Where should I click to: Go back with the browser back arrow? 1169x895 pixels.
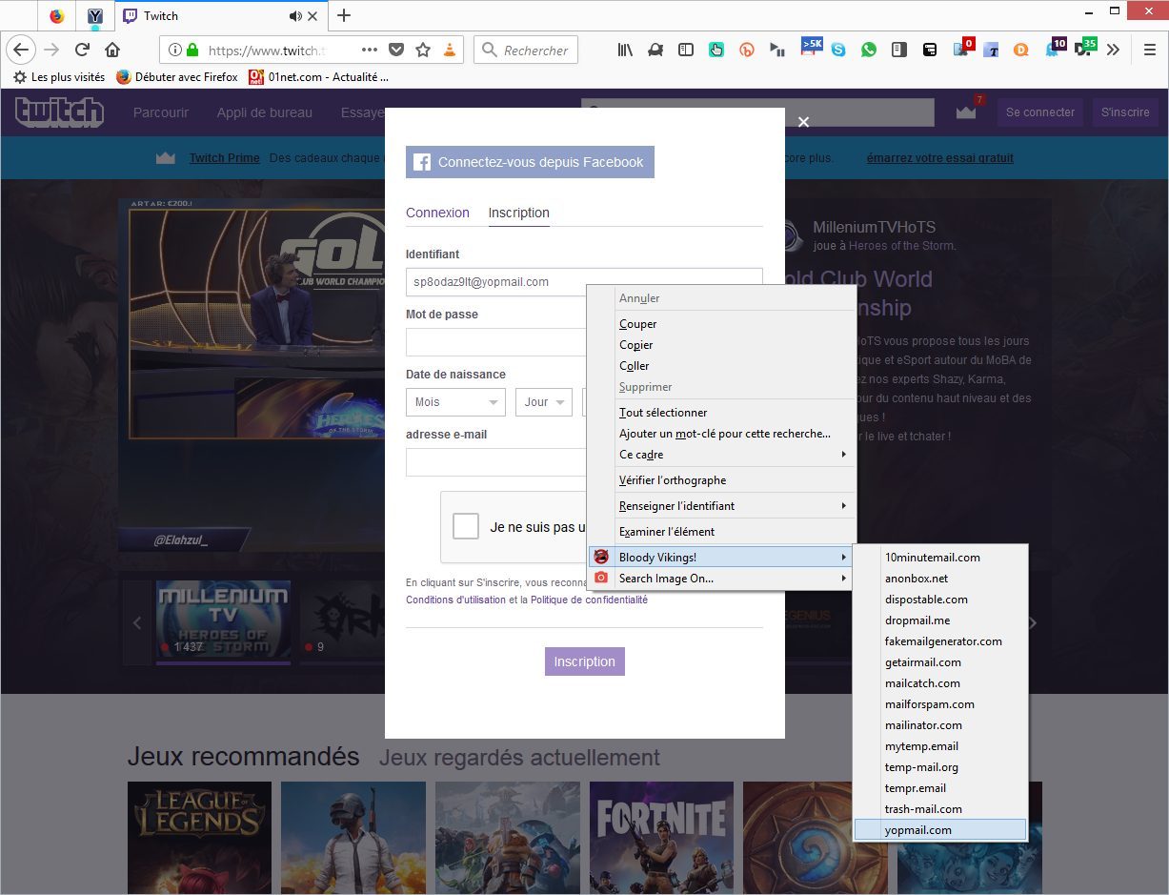coord(21,50)
